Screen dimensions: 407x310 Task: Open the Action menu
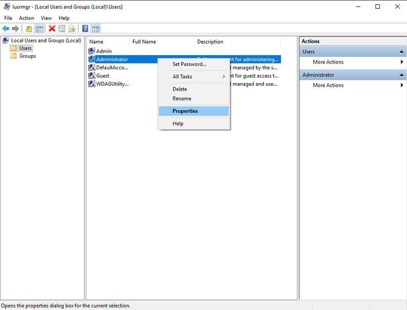click(x=26, y=18)
